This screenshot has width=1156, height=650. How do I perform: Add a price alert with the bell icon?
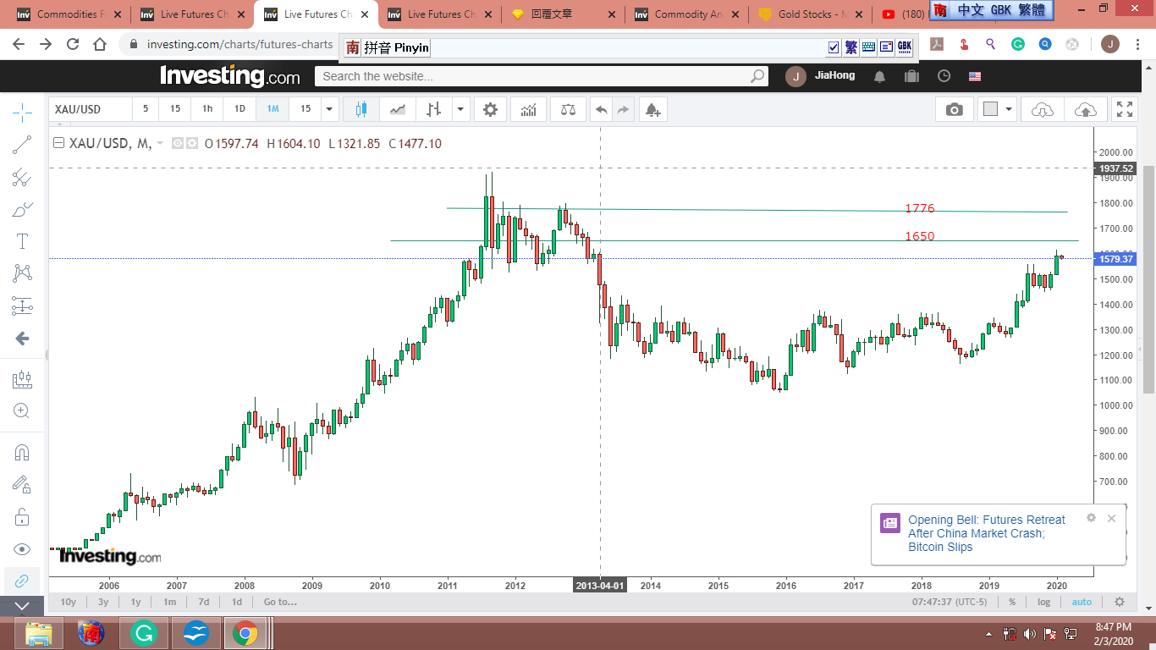[652, 109]
